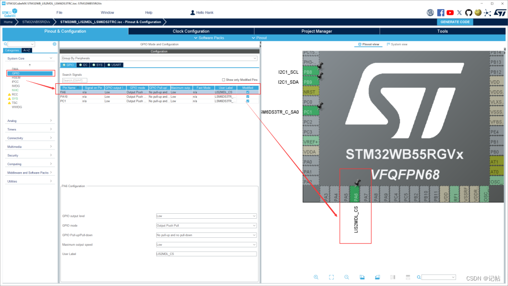Open GPIO mode dropdown

[206, 225]
